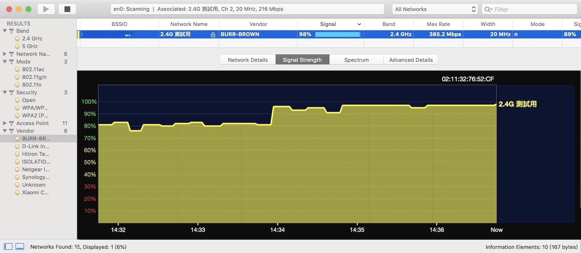Click the magnifier icon in Filter field
Screen dimensions: 581x253
[488, 9]
